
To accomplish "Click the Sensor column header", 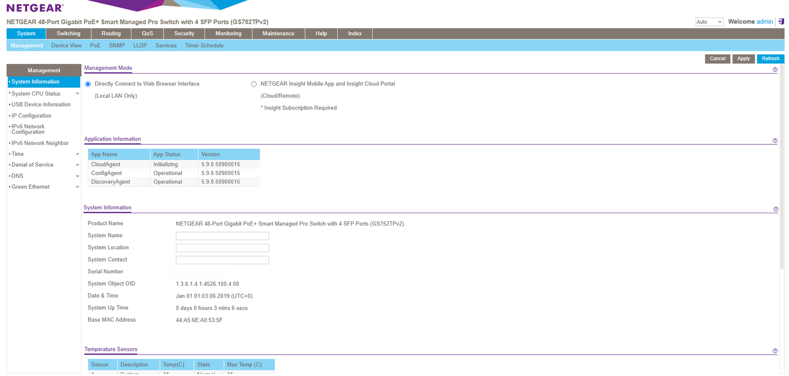I will tap(102, 365).
